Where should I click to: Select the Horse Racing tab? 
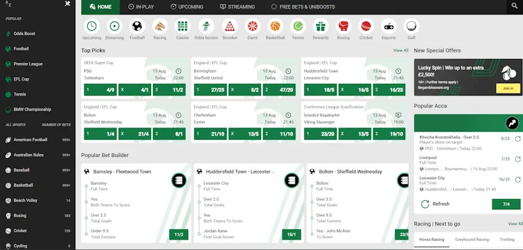431,240
